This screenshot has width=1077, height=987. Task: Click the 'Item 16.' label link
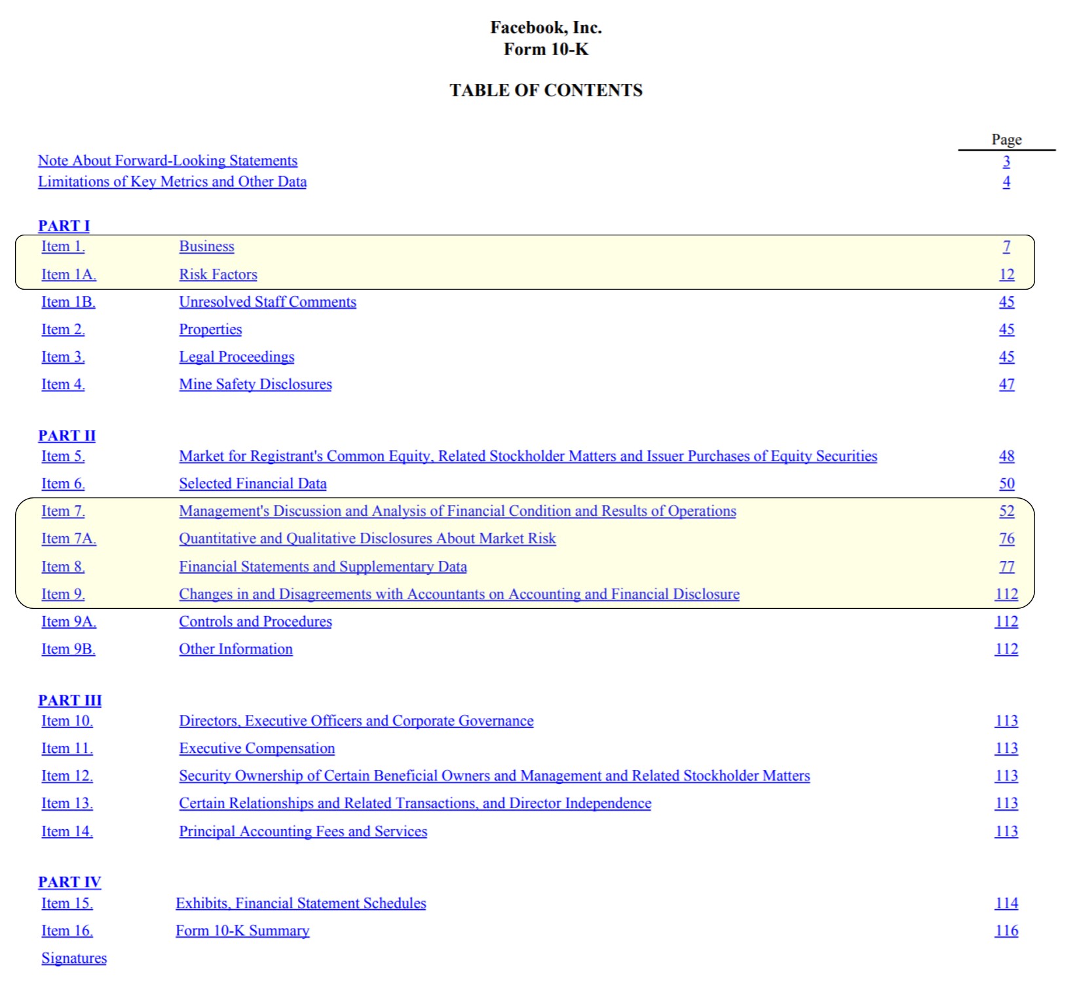click(67, 931)
